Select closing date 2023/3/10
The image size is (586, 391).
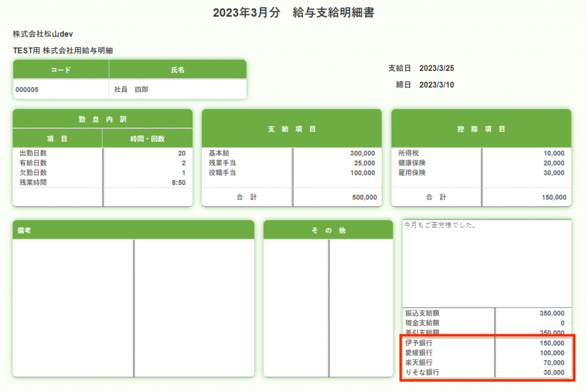[437, 85]
